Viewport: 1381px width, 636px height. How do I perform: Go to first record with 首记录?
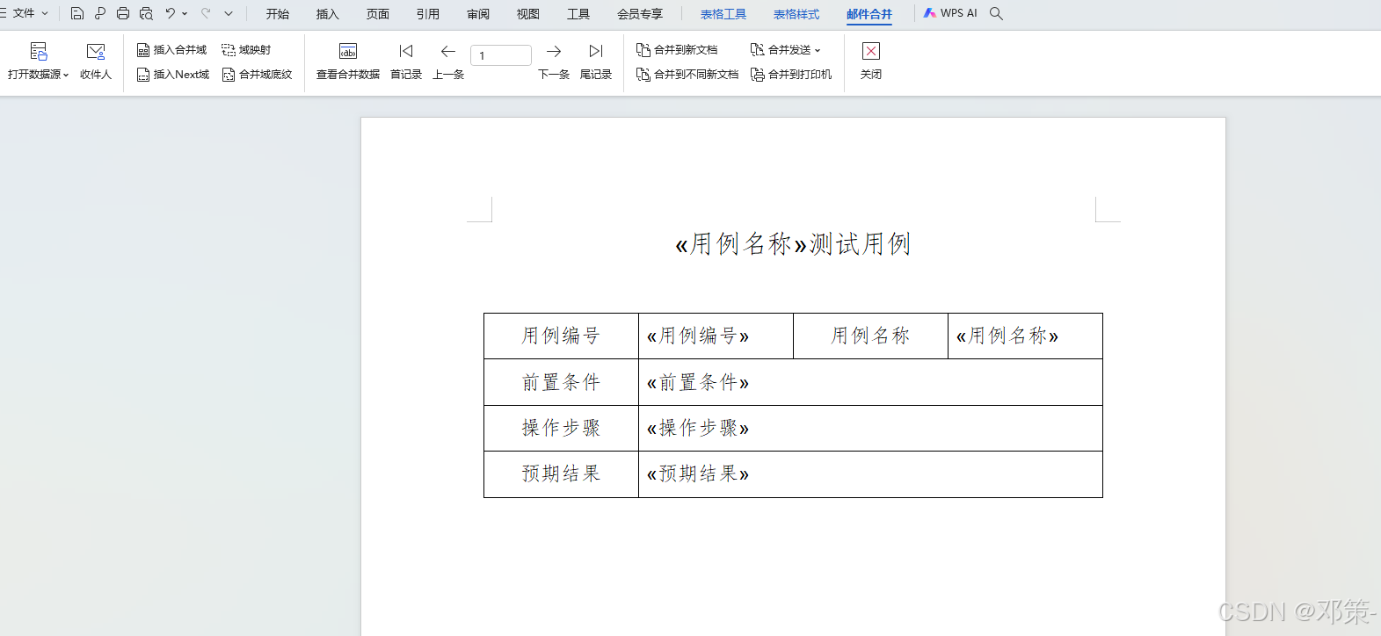point(406,61)
